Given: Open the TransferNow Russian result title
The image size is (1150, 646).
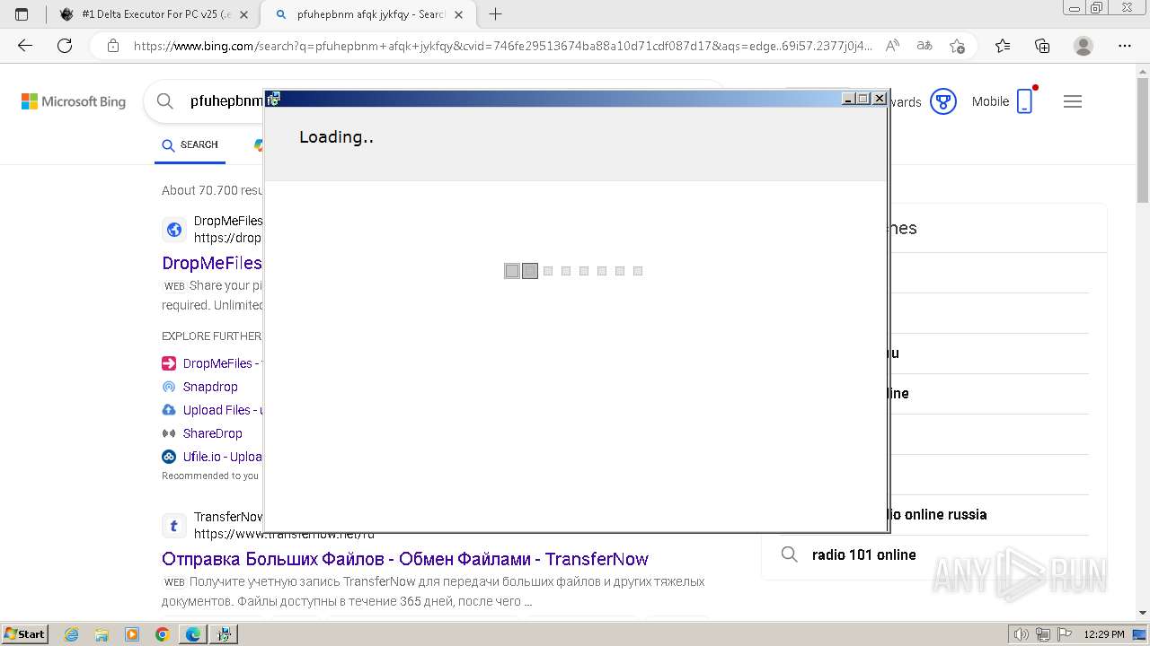Looking at the screenshot, I should point(405,559).
